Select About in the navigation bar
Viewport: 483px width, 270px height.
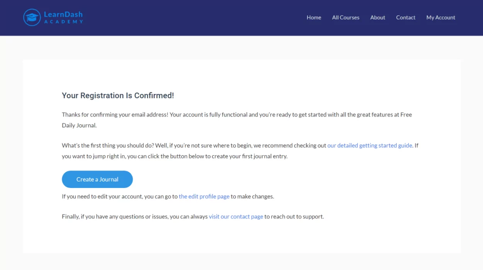pyautogui.click(x=378, y=17)
